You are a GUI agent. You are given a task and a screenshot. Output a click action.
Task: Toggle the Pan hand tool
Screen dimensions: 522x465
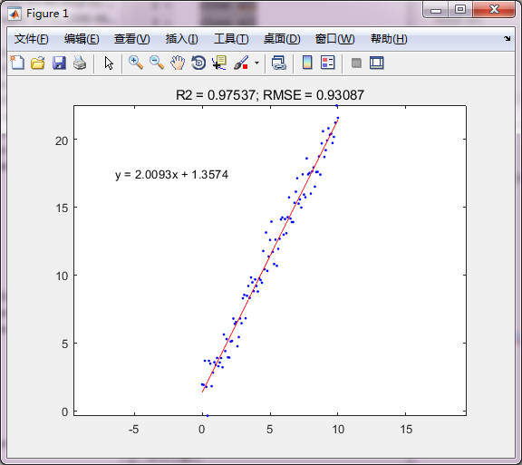(178, 63)
